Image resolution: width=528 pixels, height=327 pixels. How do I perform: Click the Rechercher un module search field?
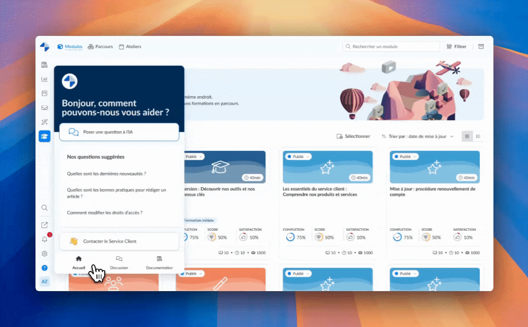[x=391, y=46]
